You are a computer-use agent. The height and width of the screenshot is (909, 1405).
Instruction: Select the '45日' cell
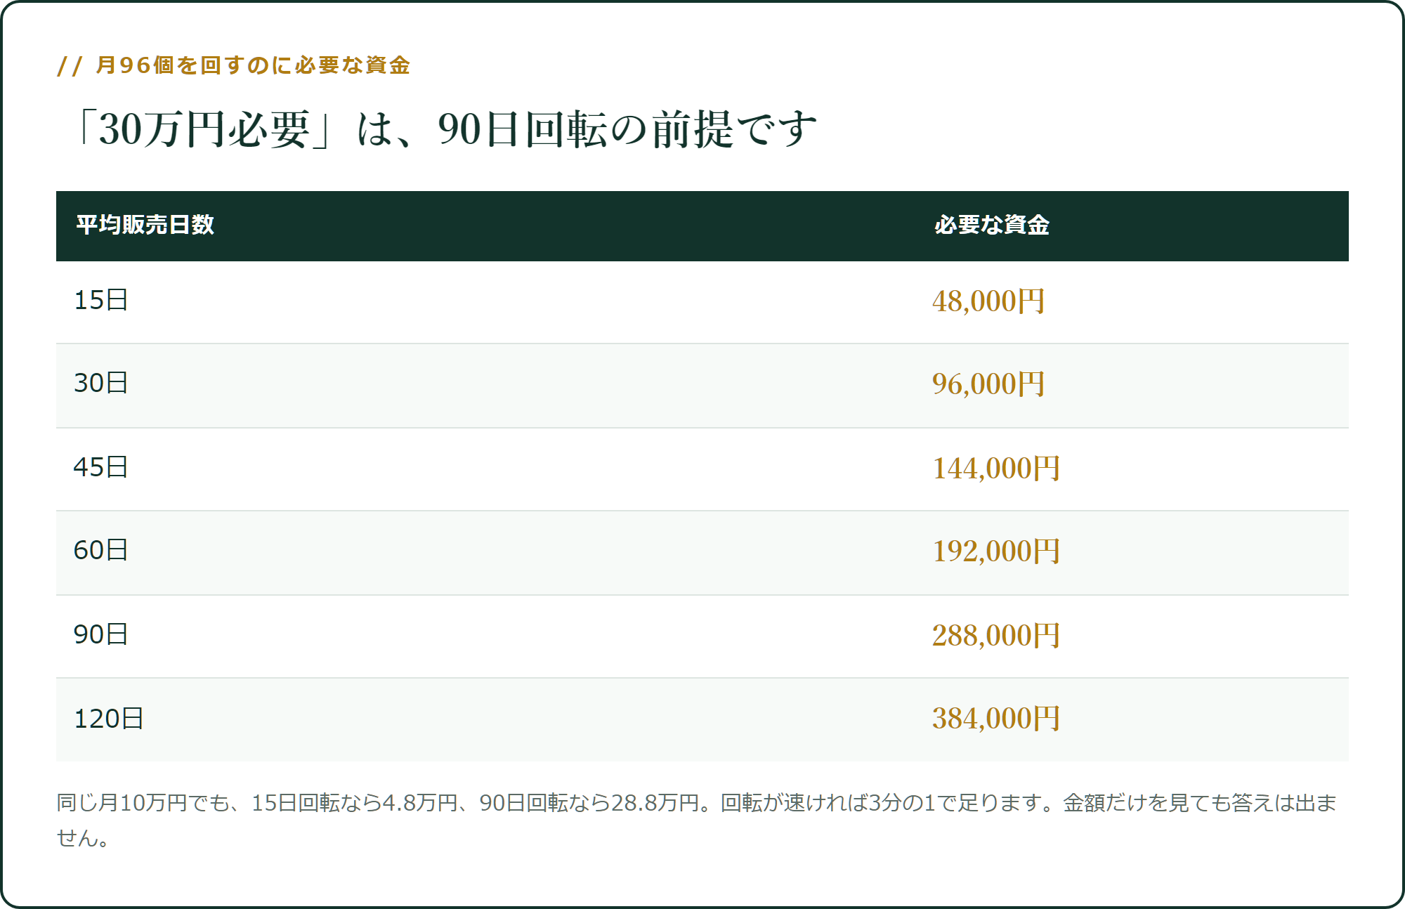pos(101,467)
